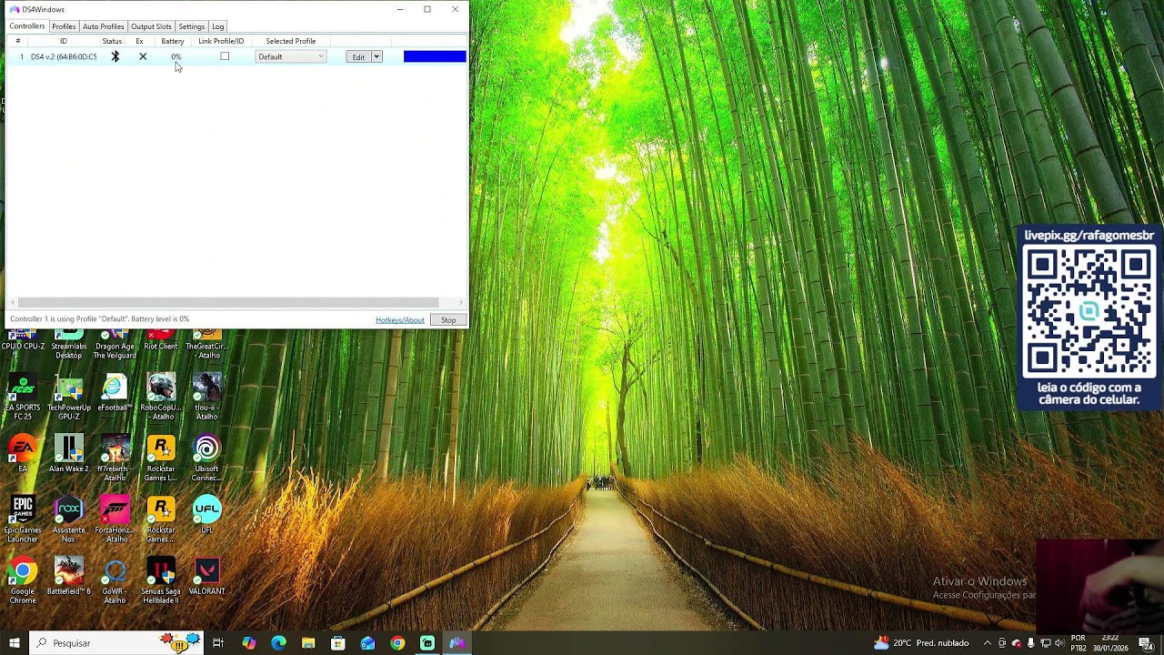Open the tlou-ii shortcut on the desktop
This screenshot has width=1164, height=655.
tap(206, 398)
